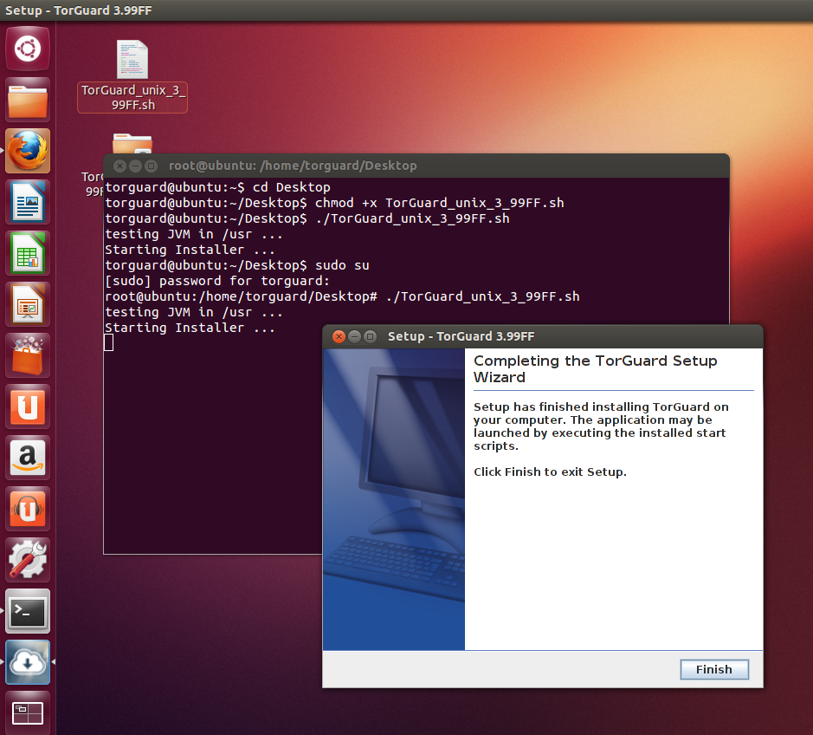Select the installer cloud download launcher icon
The width and height of the screenshot is (813, 735).
[x=28, y=662]
